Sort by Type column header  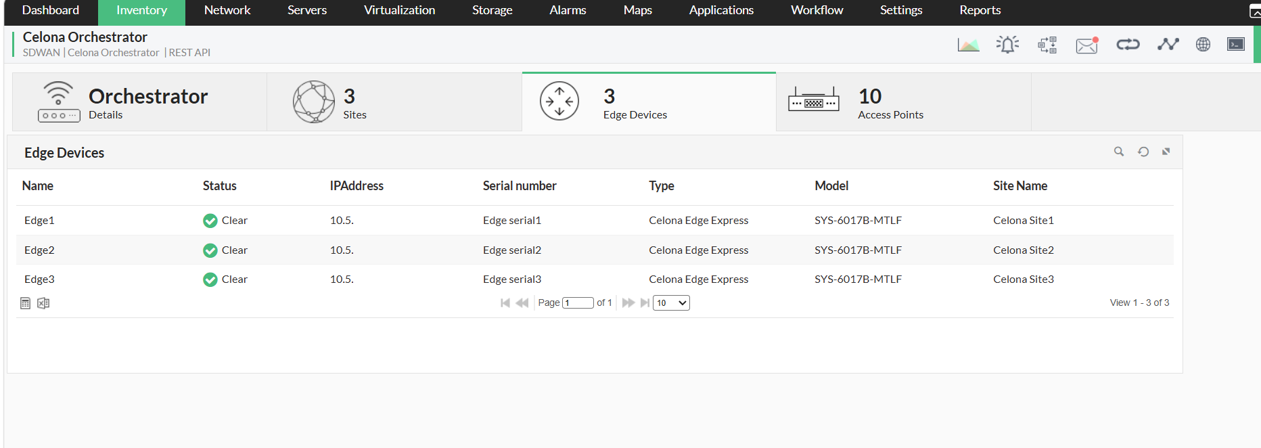point(662,185)
